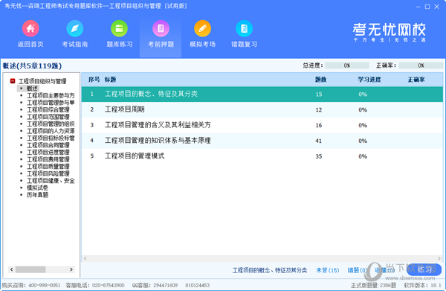This screenshot has width=446, height=291.
Task: Click question count 35 cell
Action: (319, 156)
